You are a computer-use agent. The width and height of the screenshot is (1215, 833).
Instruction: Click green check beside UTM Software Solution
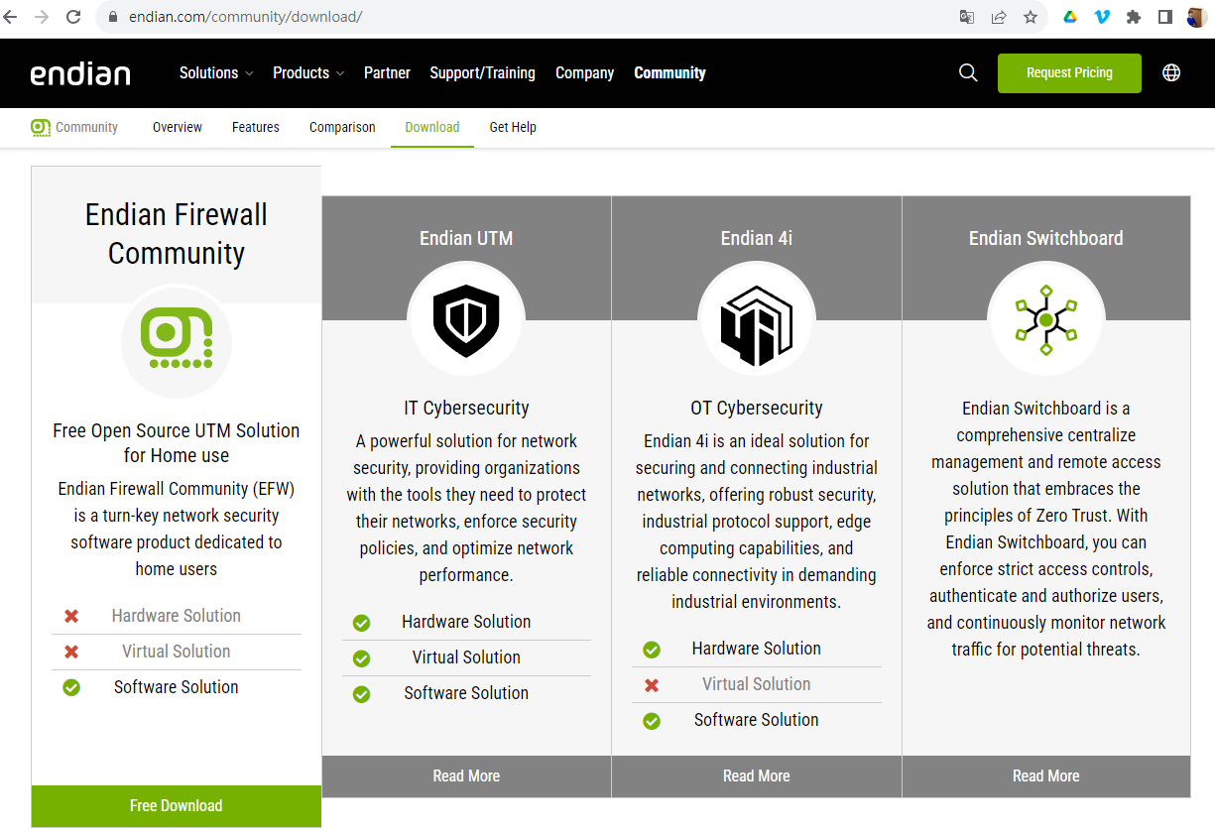(x=361, y=694)
